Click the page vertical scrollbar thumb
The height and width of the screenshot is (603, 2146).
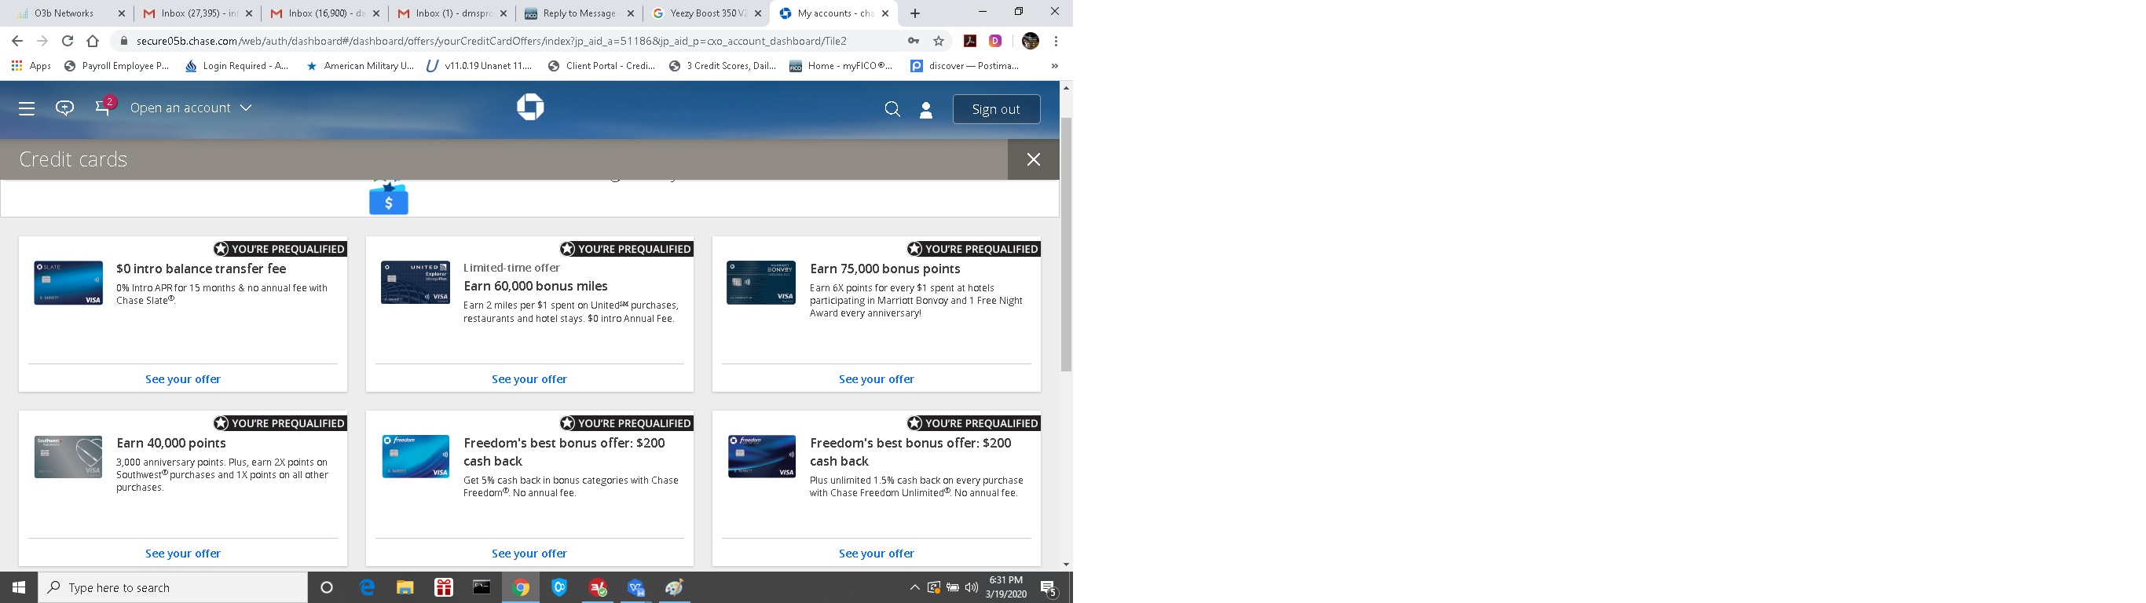pyautogui.click(x=1065, y=244)
